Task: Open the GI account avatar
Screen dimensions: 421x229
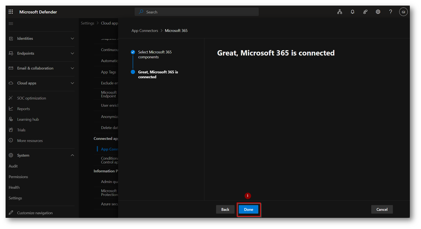Action: coord(403,12)
